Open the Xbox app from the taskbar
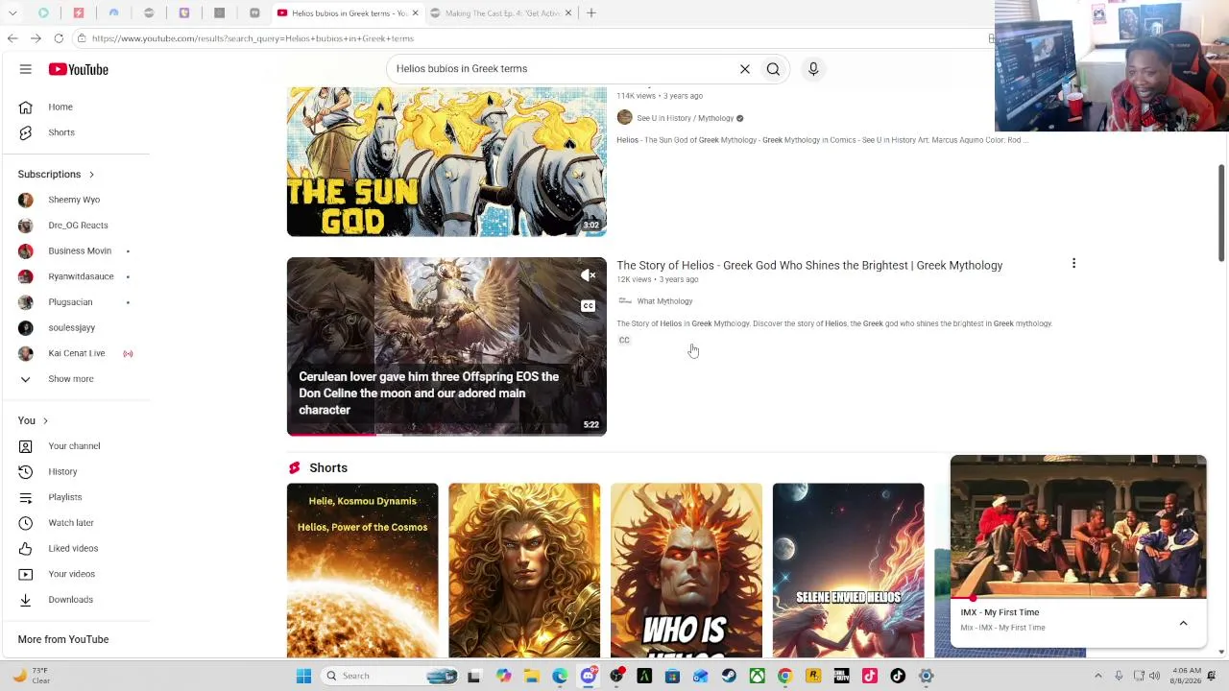Screen dimensions: 1229x691 pyautogui.click(x=757, y=676)
